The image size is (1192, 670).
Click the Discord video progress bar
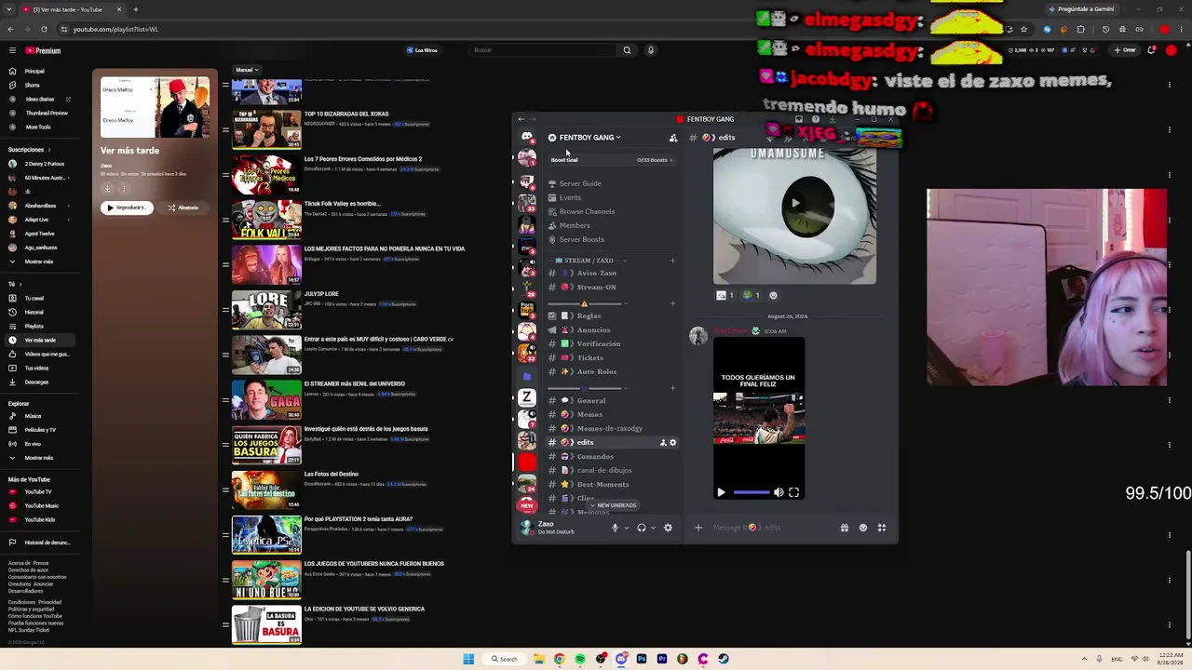point(752,492)
